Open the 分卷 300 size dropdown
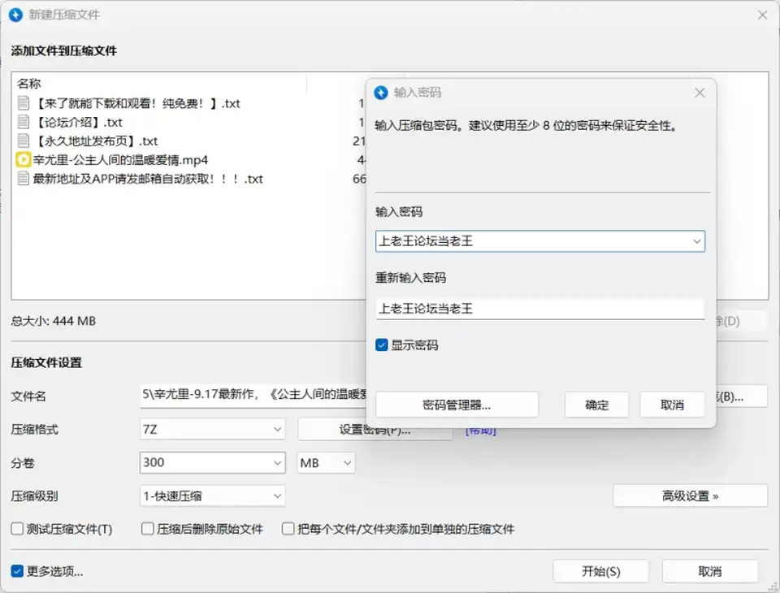Image resolution: width=780 pixels, height=593 pixels. coord(277,463)
